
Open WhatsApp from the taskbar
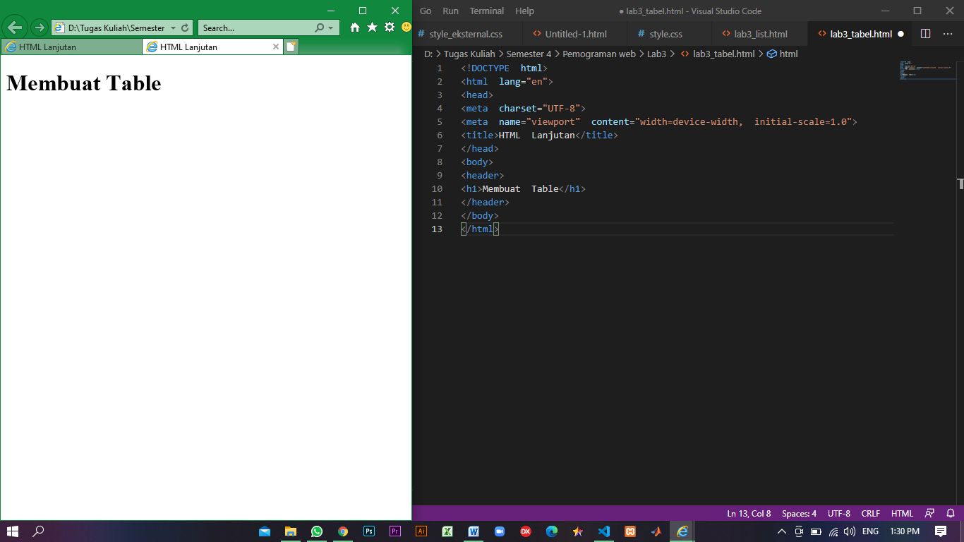pyautogui.click(x=317, y=531)
